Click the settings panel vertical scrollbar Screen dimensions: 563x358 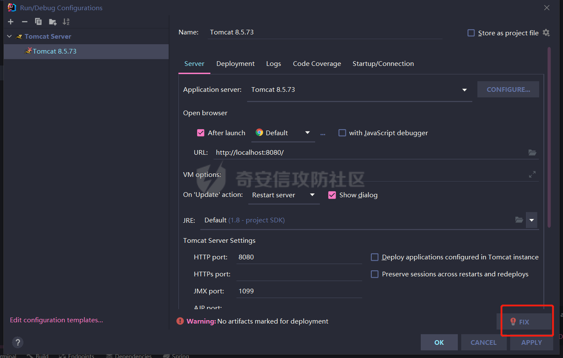tap(549, 137)
